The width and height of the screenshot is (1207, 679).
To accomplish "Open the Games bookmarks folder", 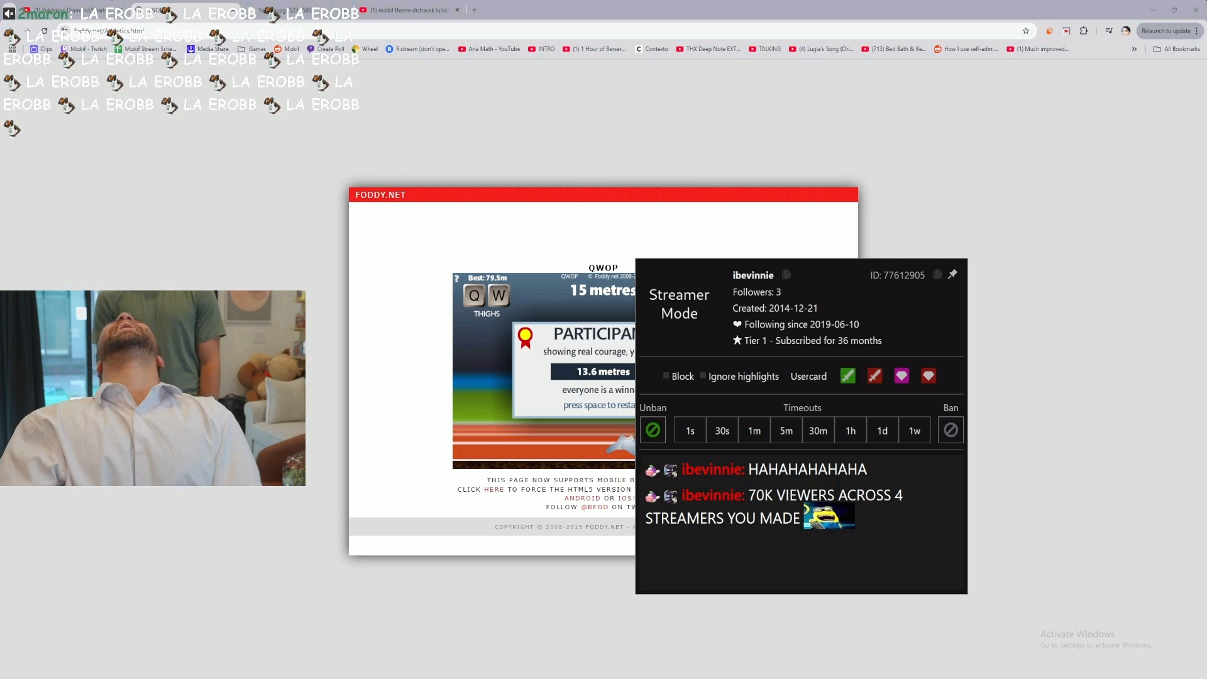I will click(x=251, y=49).
